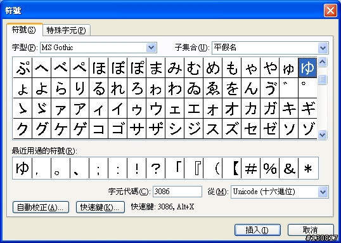Choose the れ character in the grid
The height and width of the screenshot is (243, 341).
point(118,88)
